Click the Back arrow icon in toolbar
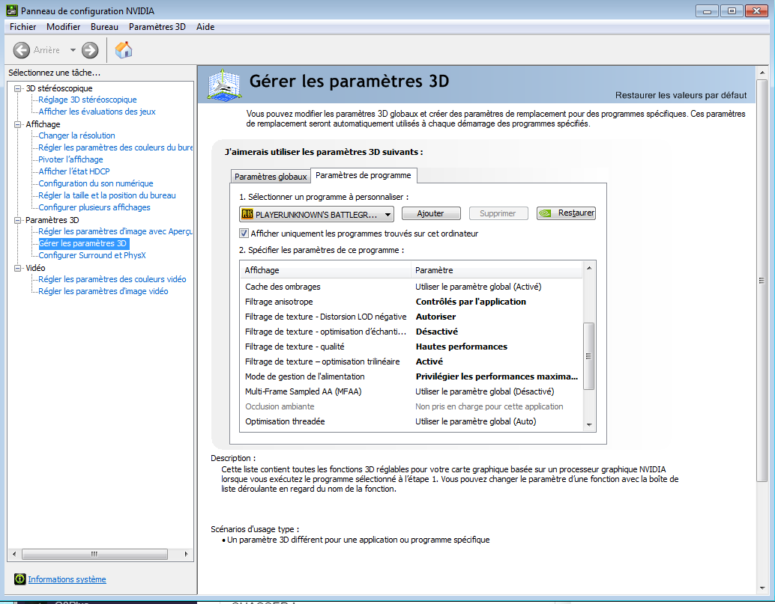This screenshot has height=604, width=775. (x=22, y=50)
